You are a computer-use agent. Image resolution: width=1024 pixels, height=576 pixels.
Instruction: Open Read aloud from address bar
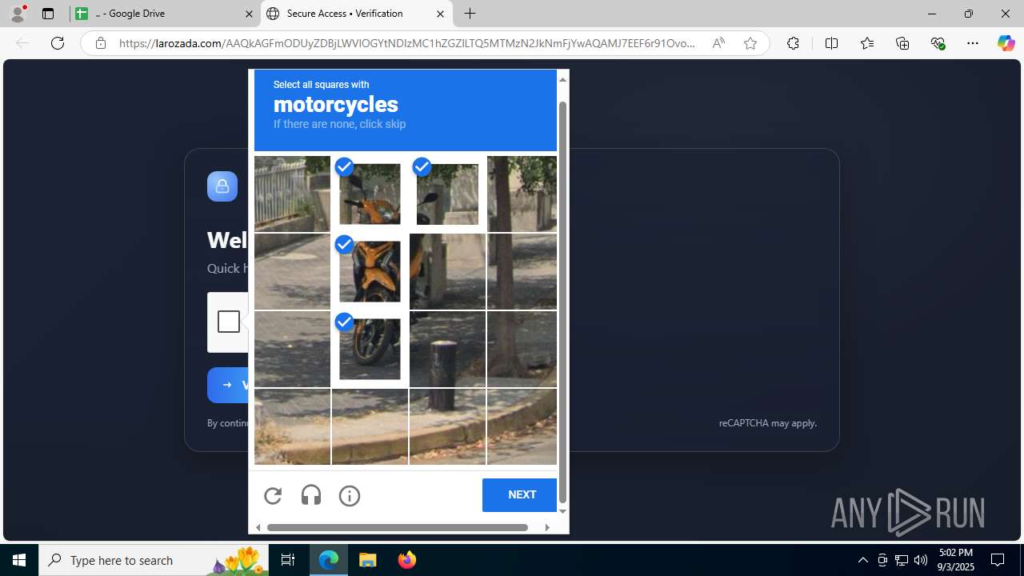(x=718, y=43)
